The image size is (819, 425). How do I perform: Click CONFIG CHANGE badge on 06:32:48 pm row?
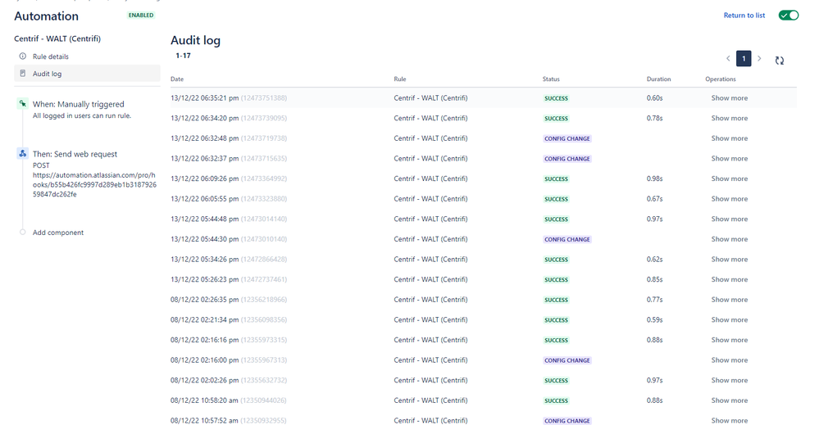566,138
